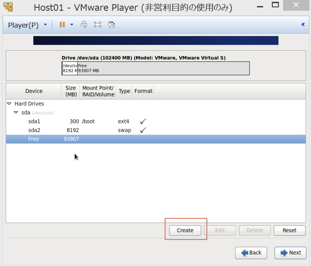This screenshot has width=311, height=266.
Task: Click the Create button
Action: click(x=185, y=230)
